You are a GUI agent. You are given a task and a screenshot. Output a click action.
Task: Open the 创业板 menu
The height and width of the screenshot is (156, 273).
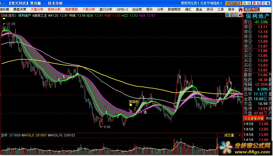tap(137, 9)
